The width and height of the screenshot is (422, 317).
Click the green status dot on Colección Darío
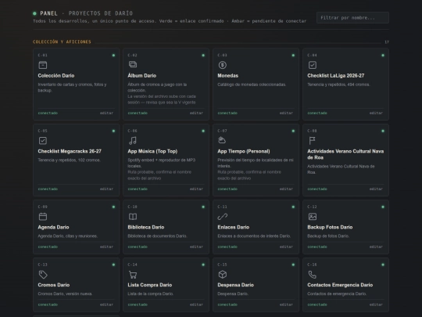coord(113,56)
